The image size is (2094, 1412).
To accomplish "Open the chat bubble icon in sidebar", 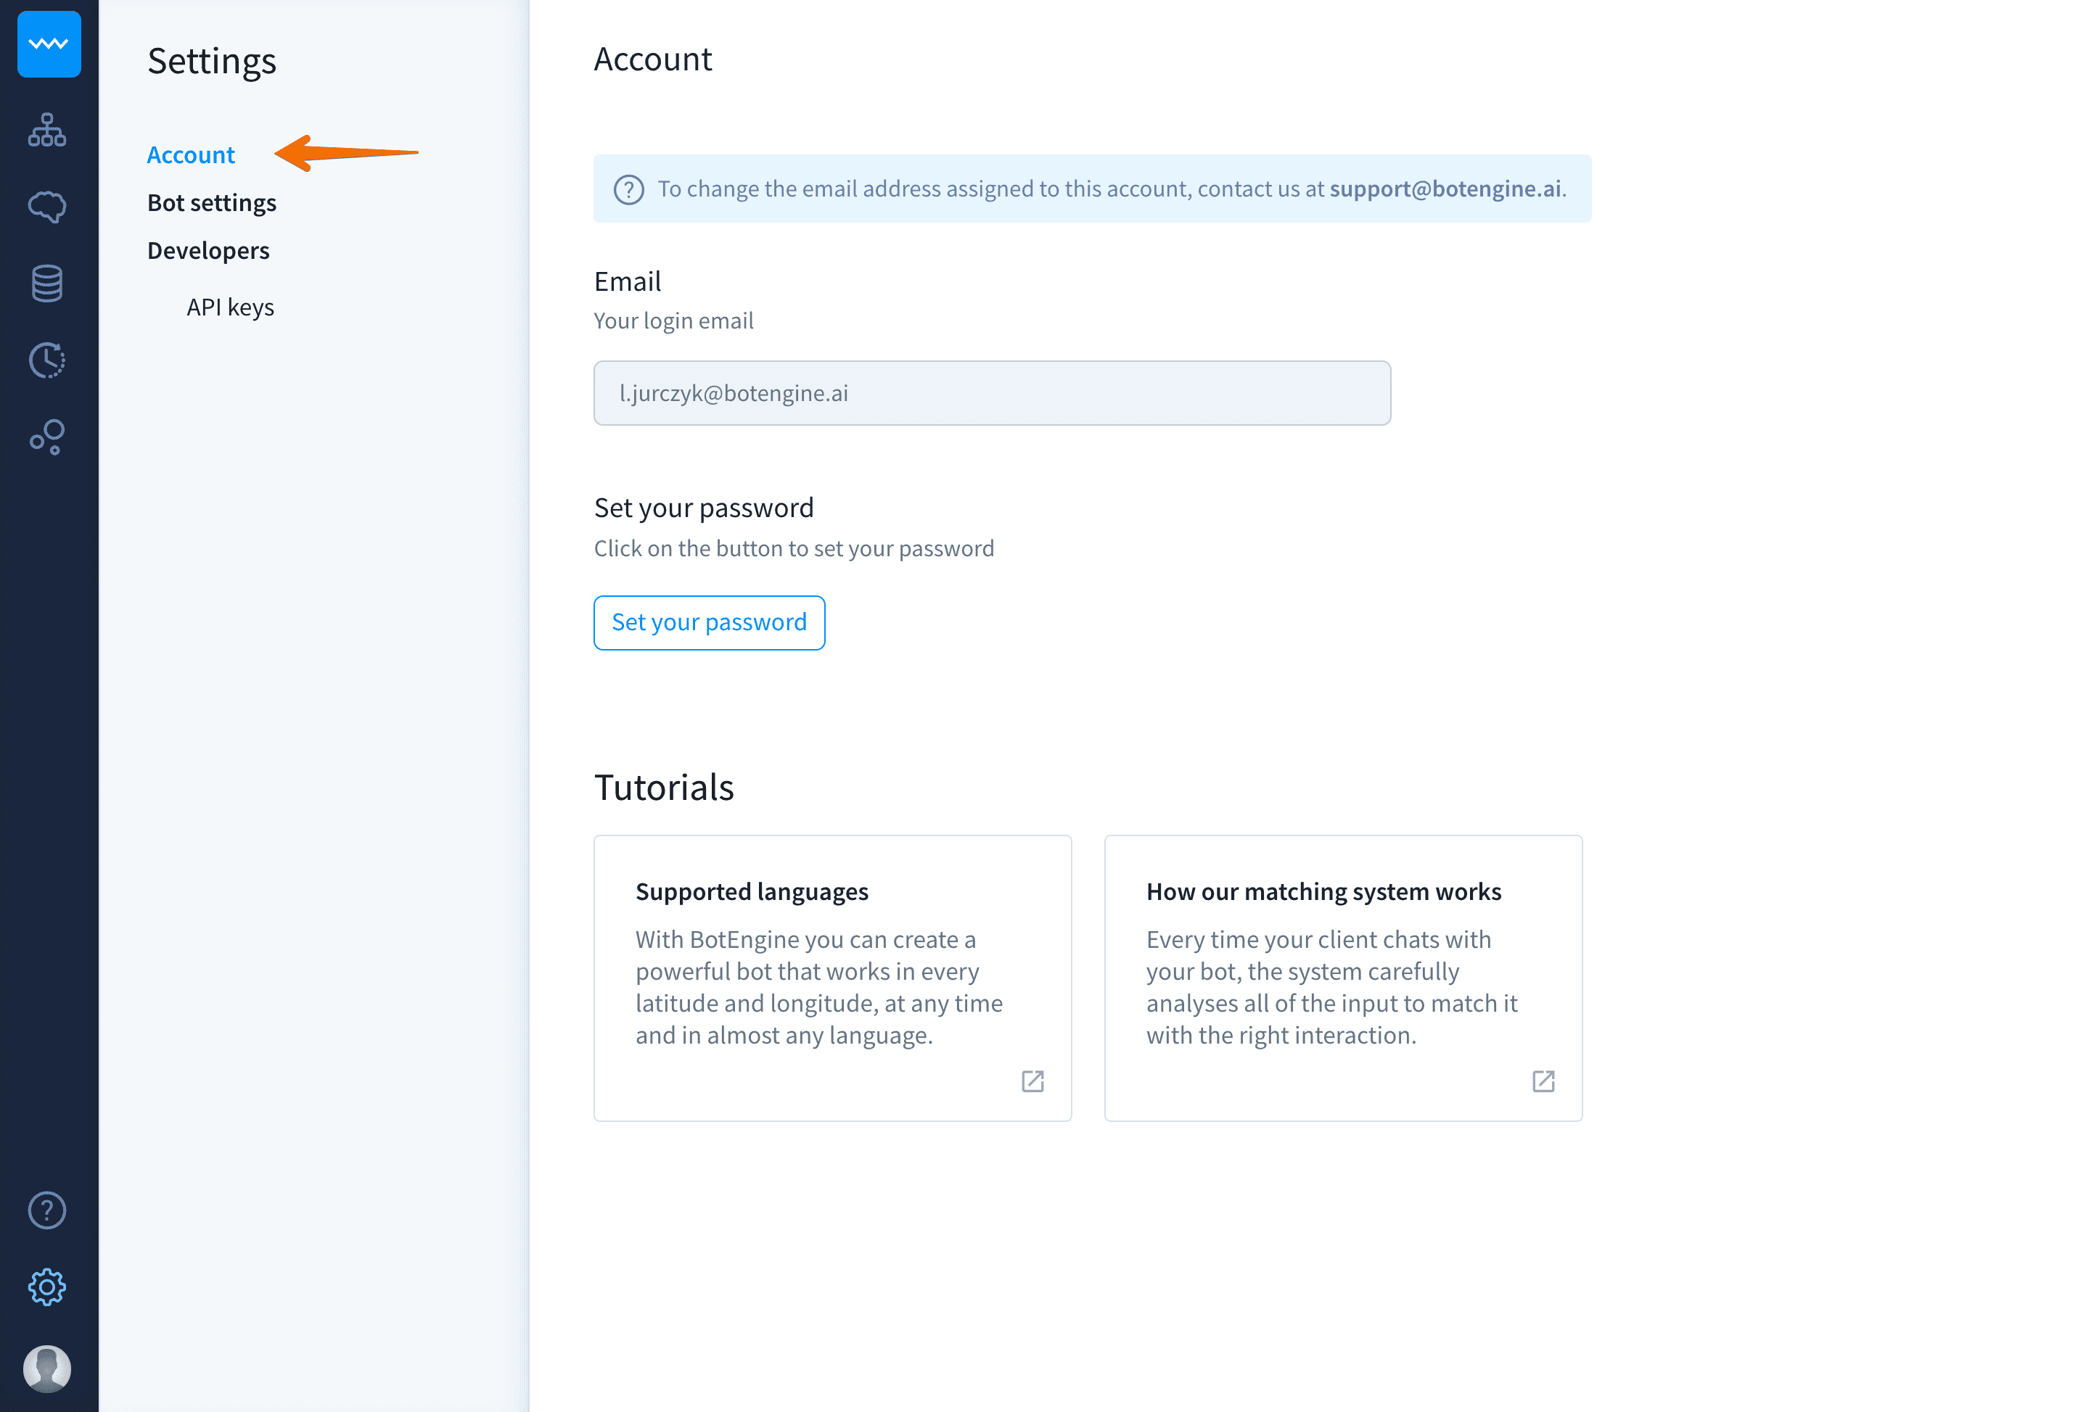I will click(47, 207).
